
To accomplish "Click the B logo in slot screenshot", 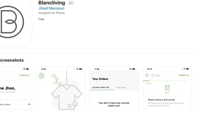I will pos(147,75).
